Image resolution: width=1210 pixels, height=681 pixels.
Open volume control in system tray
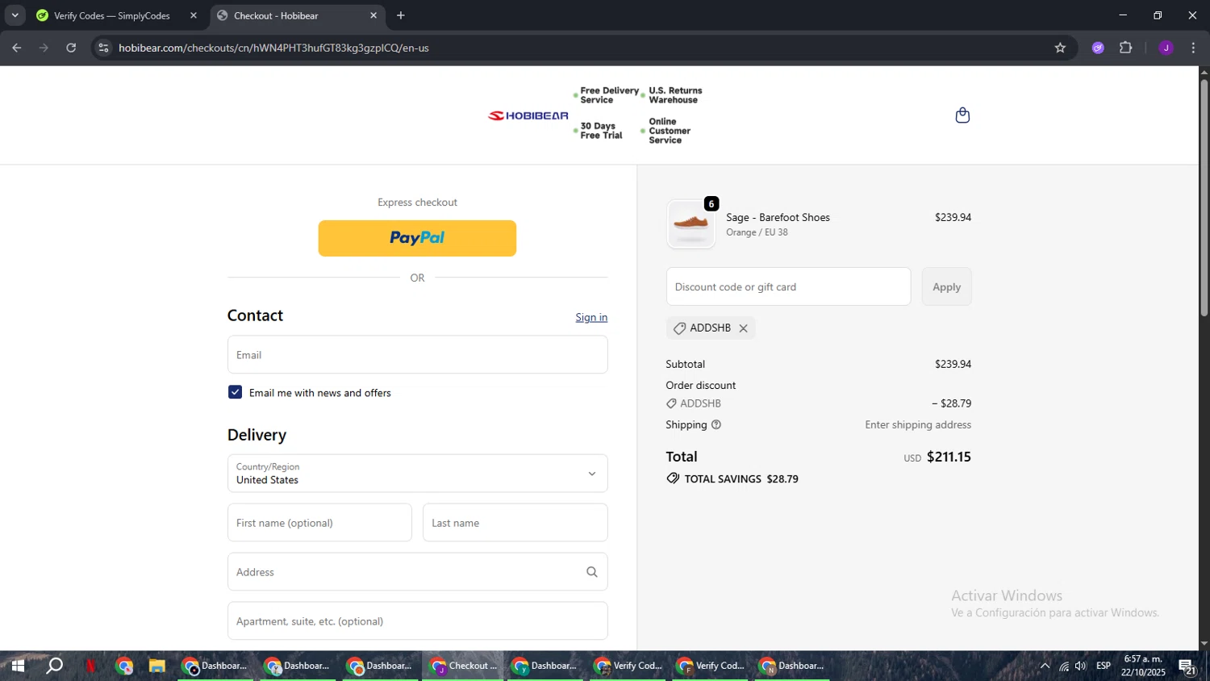(1081, 666)
